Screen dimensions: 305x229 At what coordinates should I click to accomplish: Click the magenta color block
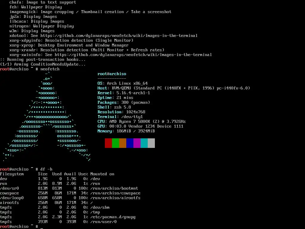(x=137, y=143)
